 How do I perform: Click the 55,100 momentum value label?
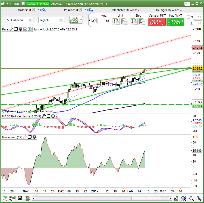coord(197,151)
